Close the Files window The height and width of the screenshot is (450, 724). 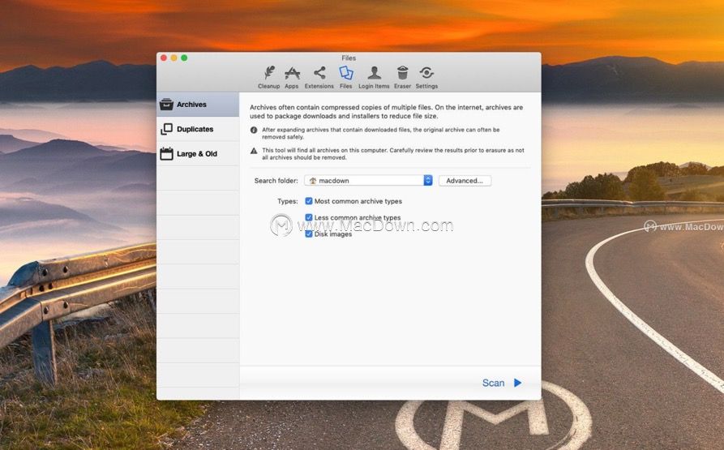tap(164, 58)
